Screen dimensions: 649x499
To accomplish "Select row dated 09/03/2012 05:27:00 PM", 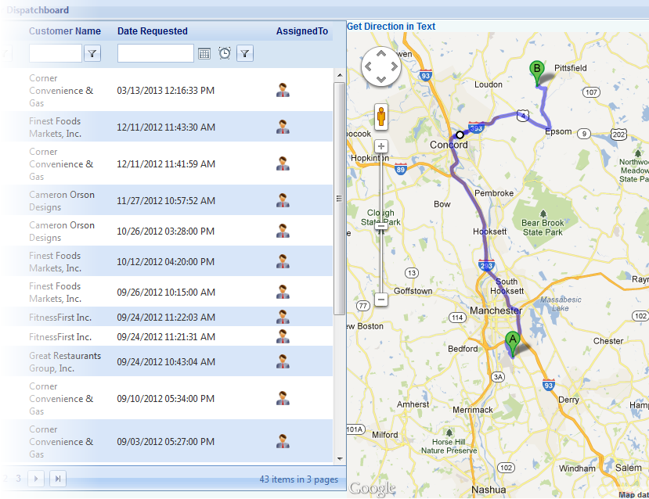I will (x=168, y=441).
